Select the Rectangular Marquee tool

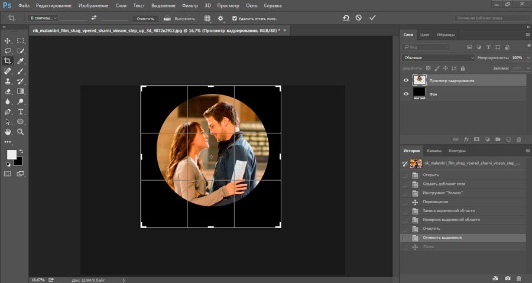[x=20, y=41]
